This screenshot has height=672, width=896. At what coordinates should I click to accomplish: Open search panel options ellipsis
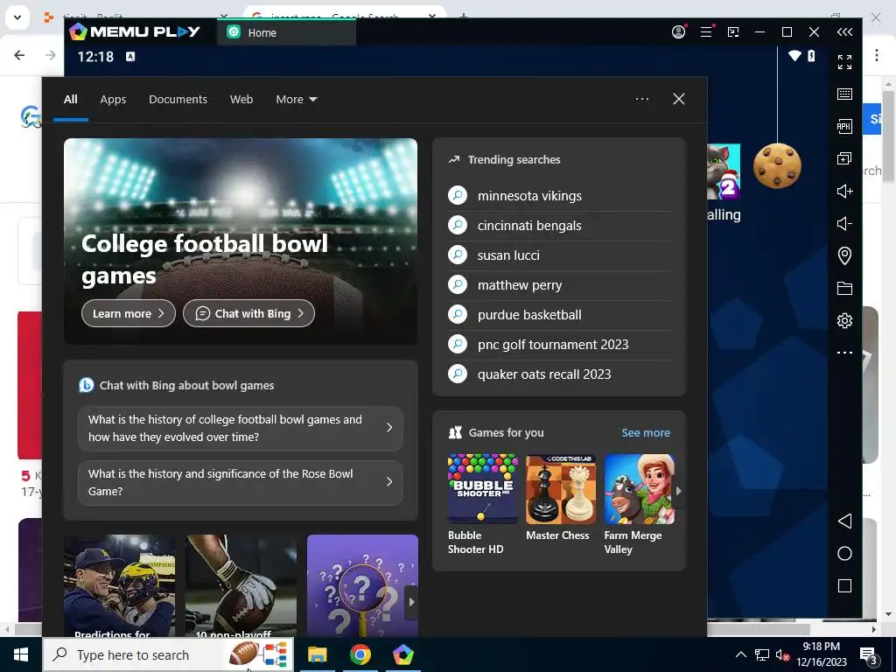coord(642,99)
